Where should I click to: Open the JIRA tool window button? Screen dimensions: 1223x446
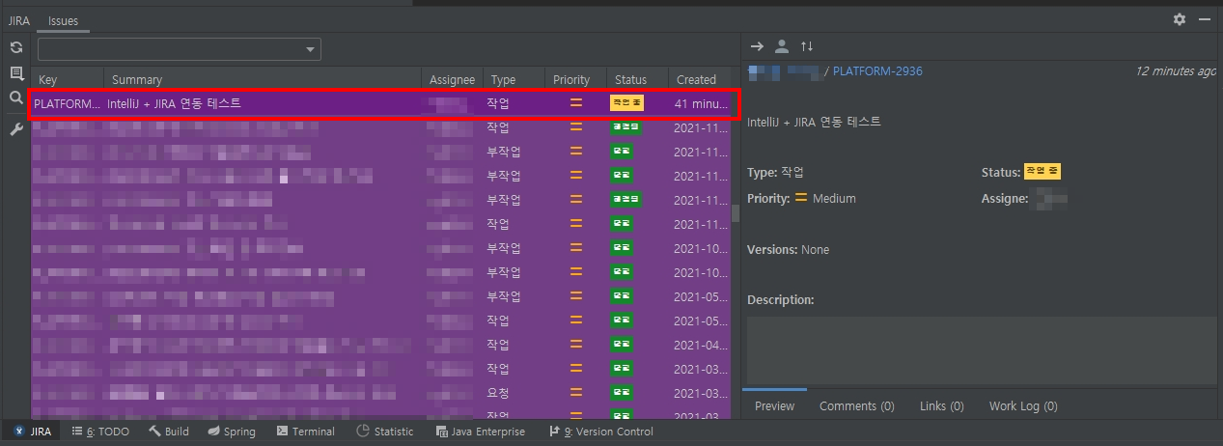pyautogui.click(x=33, y=432)
